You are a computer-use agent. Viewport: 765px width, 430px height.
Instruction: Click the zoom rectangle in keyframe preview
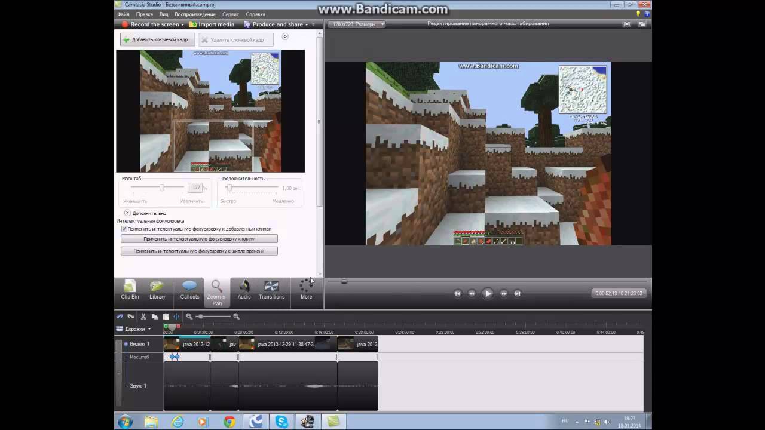(x=213, y=146)
